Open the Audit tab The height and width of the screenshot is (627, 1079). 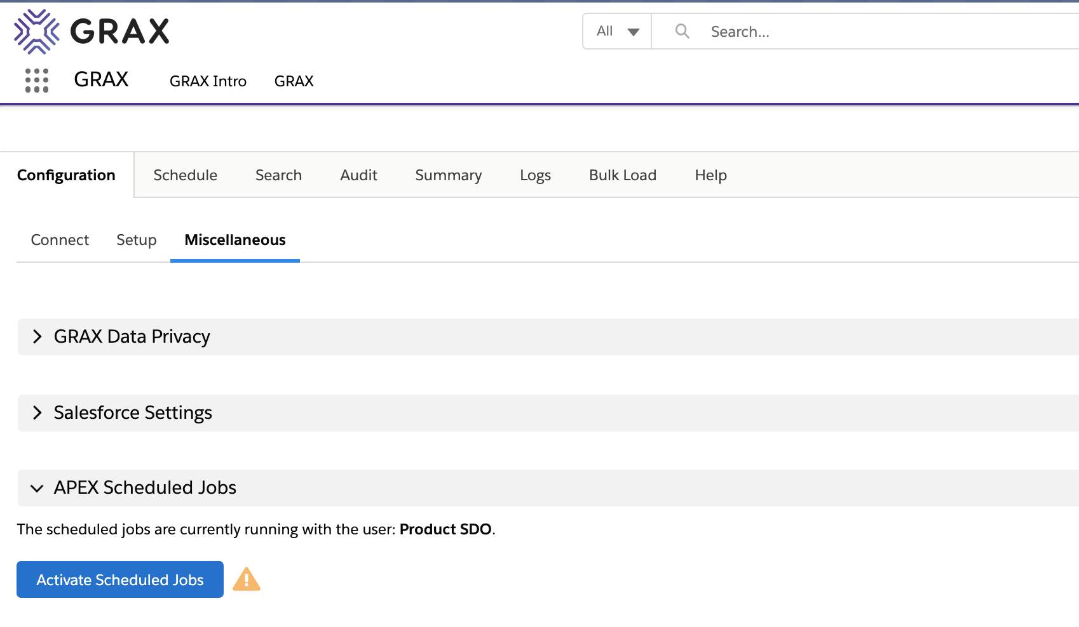[358, 175]
